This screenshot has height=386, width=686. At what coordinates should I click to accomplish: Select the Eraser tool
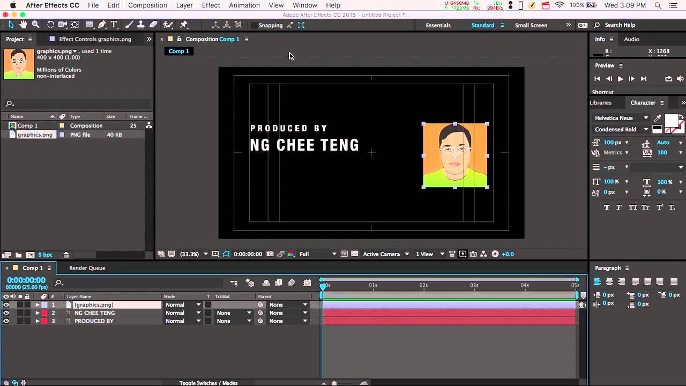[153, 25]
